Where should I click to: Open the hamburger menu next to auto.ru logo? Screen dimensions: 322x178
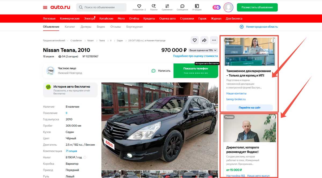pyautogui.click(x=45, y=7)
